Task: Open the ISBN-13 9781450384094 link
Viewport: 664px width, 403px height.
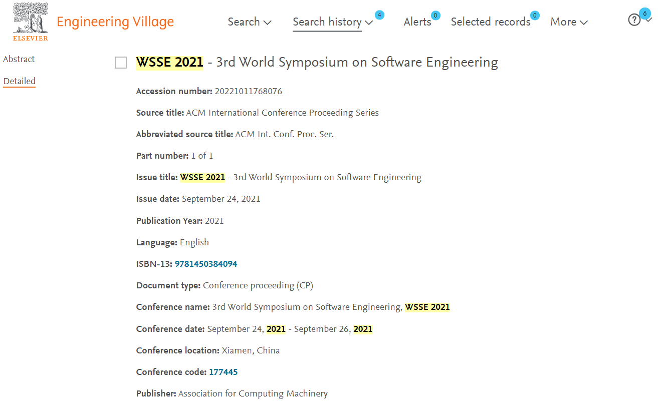Action: 206,264
